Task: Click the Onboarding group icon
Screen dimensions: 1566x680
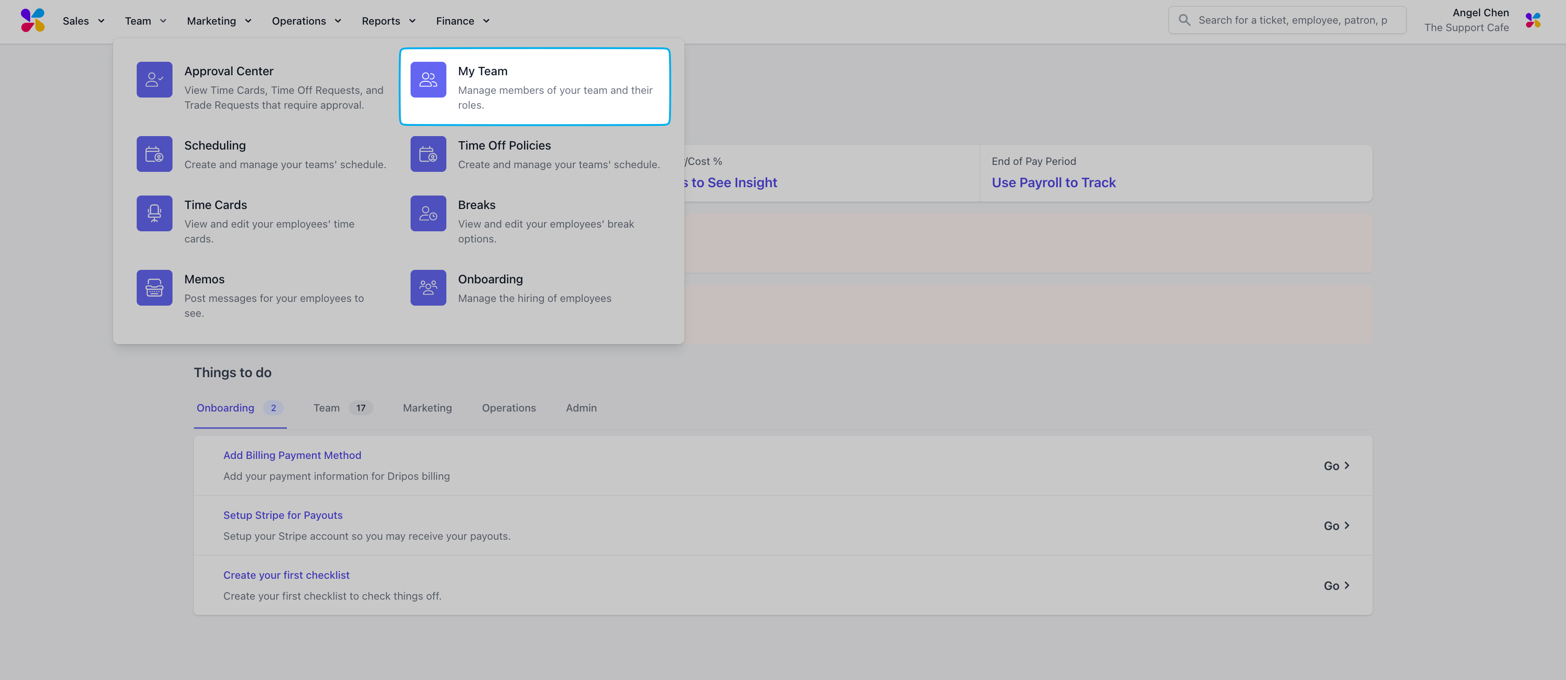Action: coord(428,288)
